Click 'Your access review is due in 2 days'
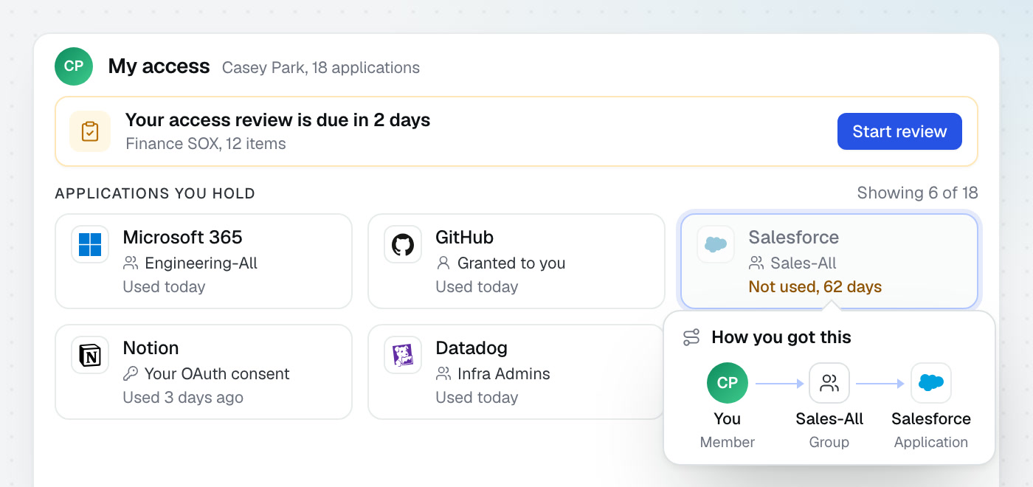The height and width of the screenshot is (487, 1033). pos(278,120)
